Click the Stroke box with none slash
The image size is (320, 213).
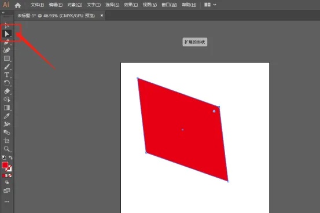9,169
